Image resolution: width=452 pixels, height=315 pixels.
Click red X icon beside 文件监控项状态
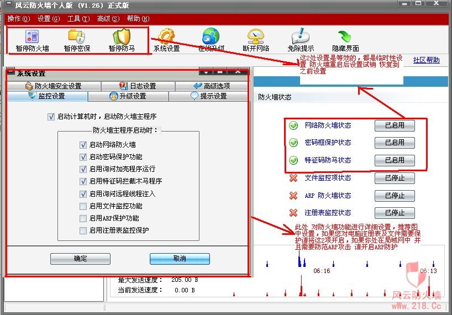(293, 178)
